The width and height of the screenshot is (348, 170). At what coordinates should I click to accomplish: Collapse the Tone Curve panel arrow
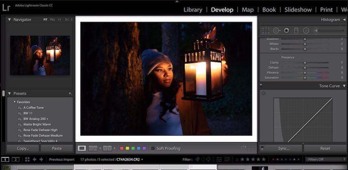click(344, 86)
